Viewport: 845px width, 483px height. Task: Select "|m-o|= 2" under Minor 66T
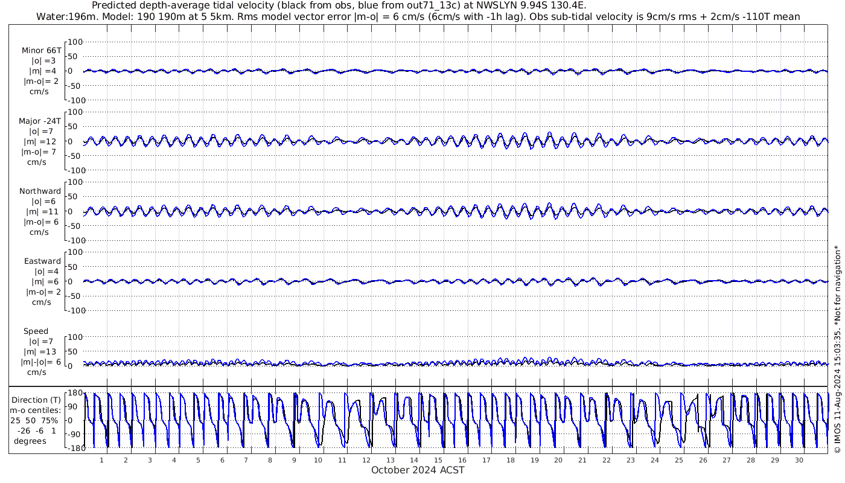pyautogui.click(x=41, y=82)
